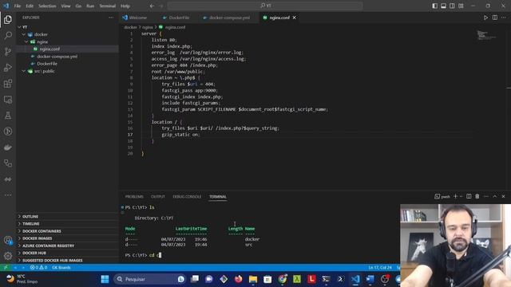
Task: Click the Windows Start button
Action: [105, 279]
